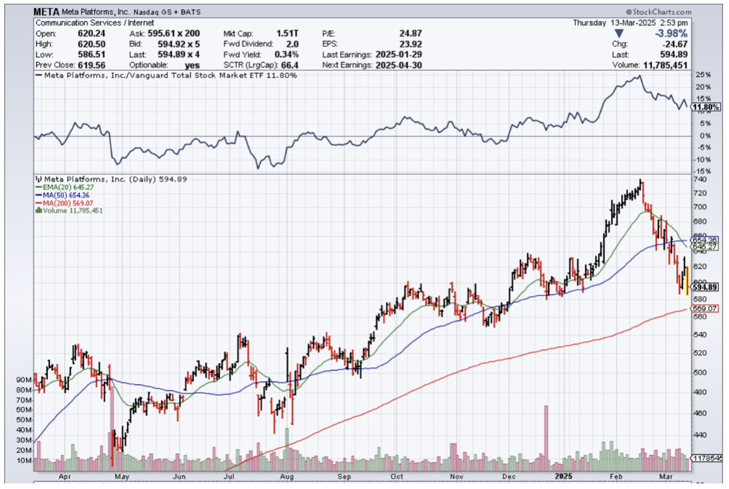This screenshot has width=729, height=489.
Task: Click the blue MA(50) legend line marker
Action: coord(39,195)
